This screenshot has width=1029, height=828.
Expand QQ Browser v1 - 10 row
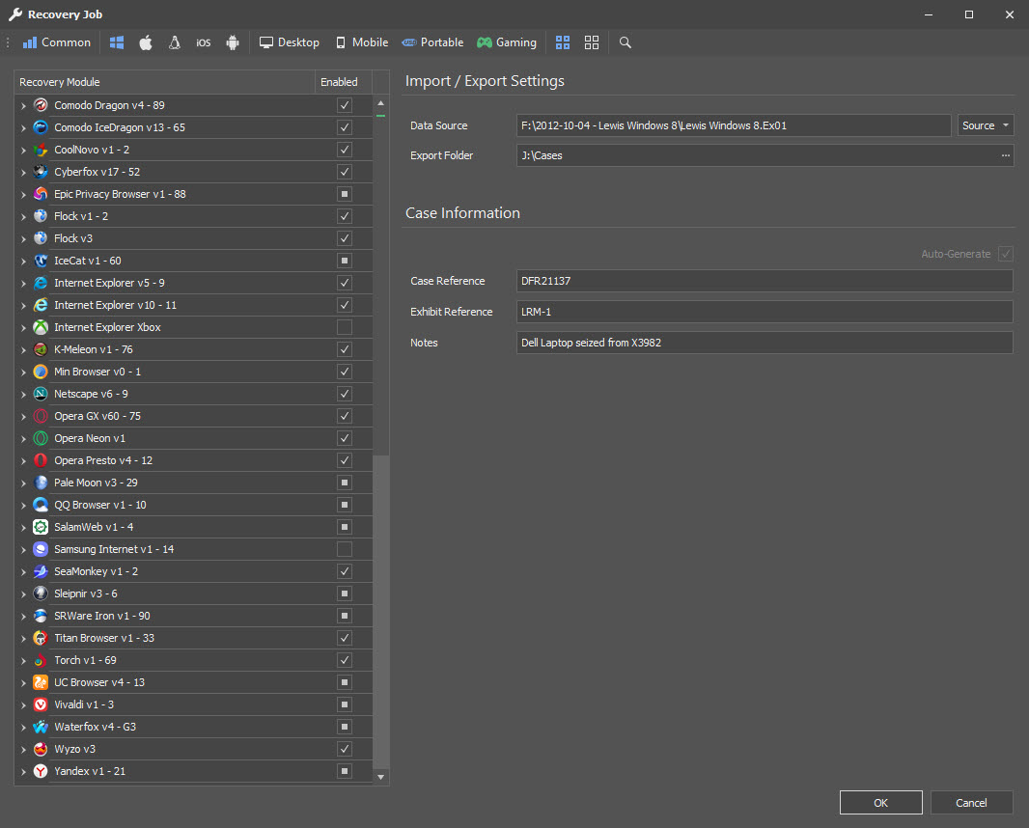(23, 506)
